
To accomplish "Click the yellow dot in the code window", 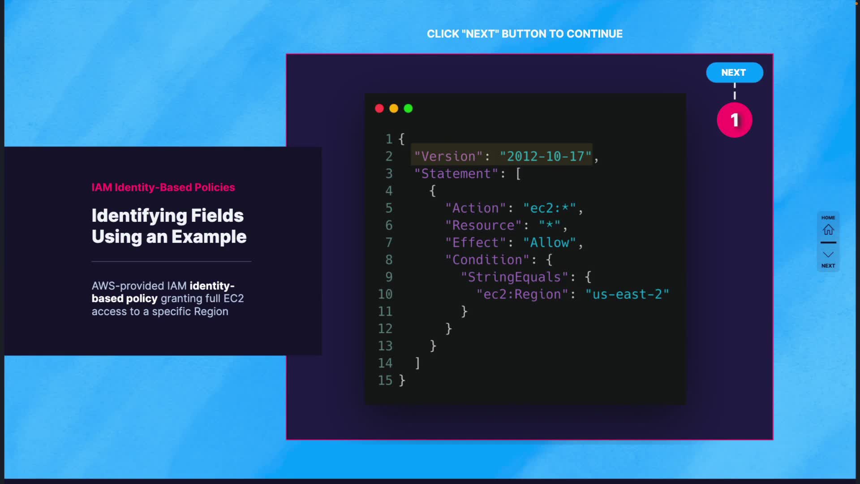I will click(394, 108).
